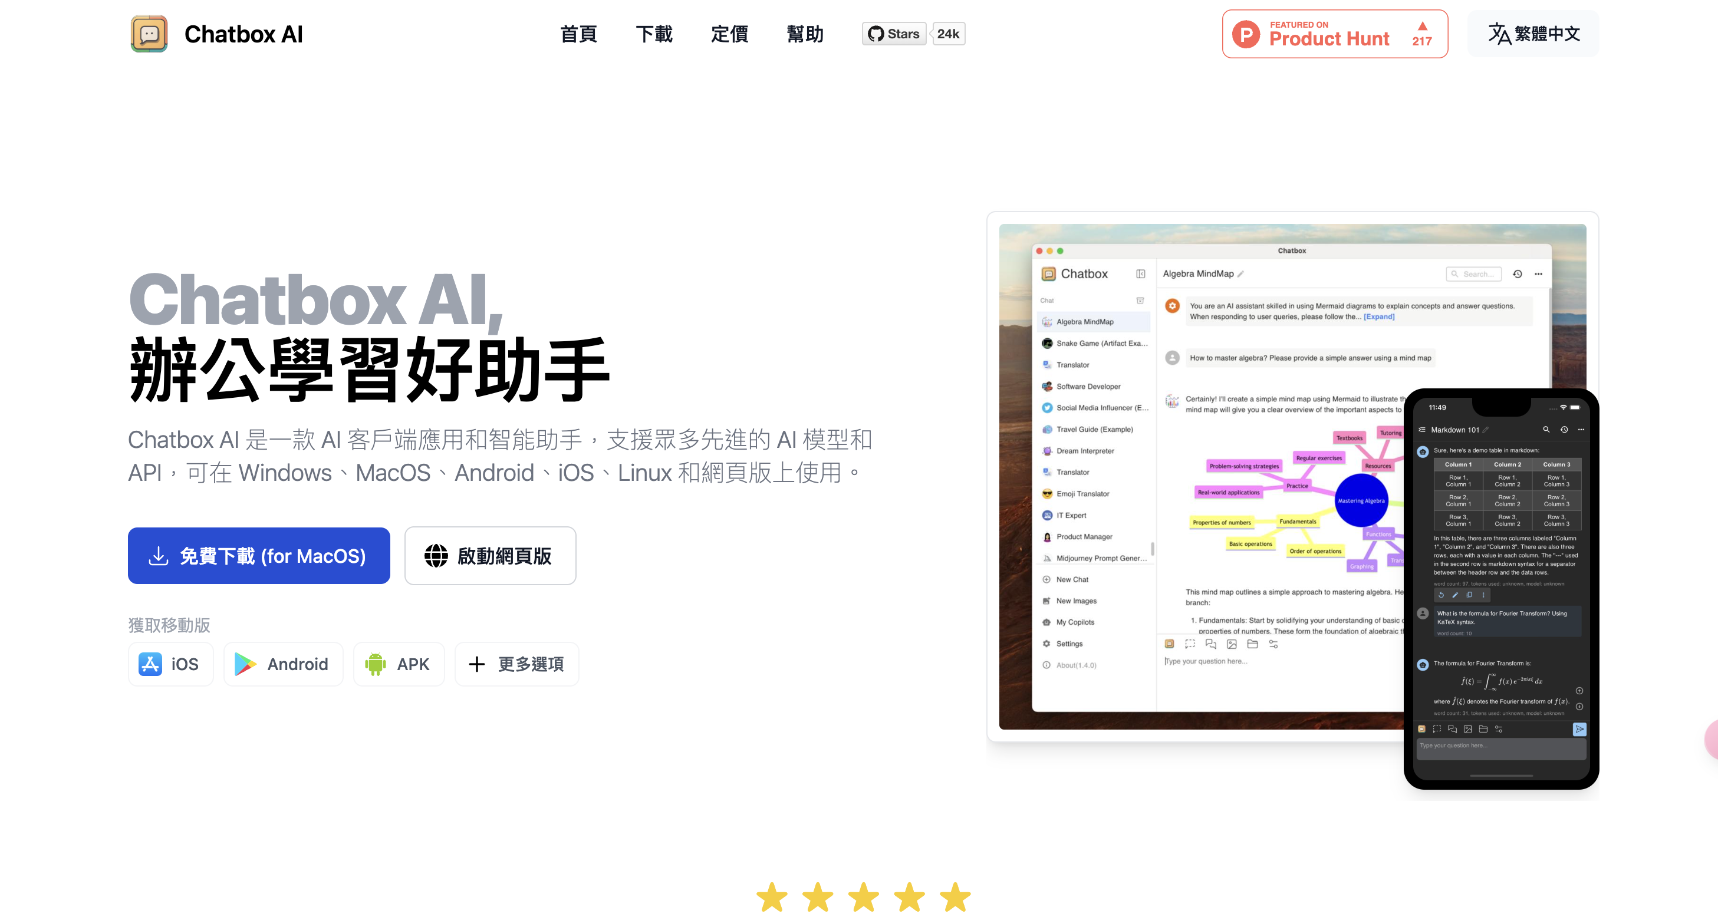Image resolution: width=1718 pixels, height=917 pixels.
Task: Click the 獲取移動版 label
Action: pyautogui.click(x=169, y=625)
